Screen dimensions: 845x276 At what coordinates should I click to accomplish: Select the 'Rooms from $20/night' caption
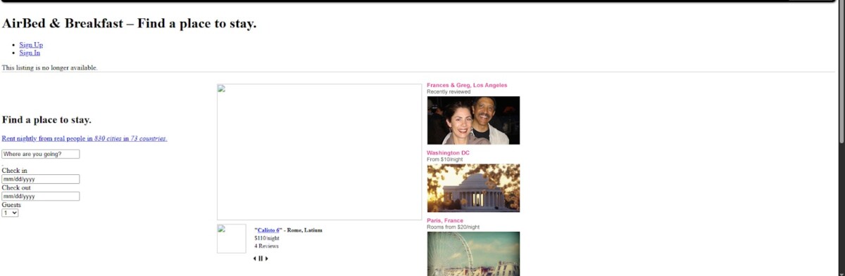click(453, 228)
